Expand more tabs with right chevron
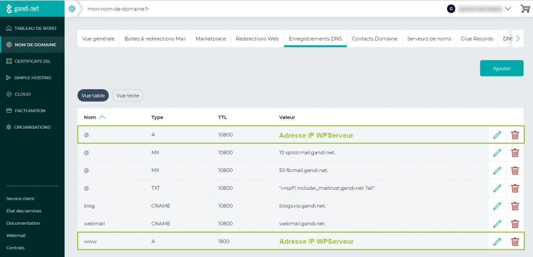533x257 pixels. pos(518,39)
